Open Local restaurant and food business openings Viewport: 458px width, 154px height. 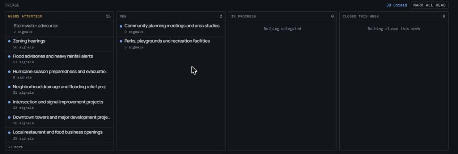[x=59, y=135]
